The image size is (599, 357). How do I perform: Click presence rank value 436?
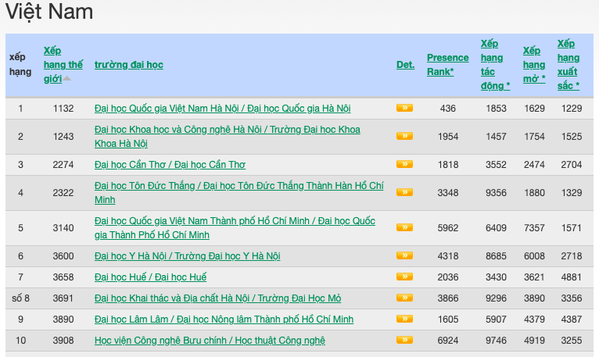(x=448, y=109)
